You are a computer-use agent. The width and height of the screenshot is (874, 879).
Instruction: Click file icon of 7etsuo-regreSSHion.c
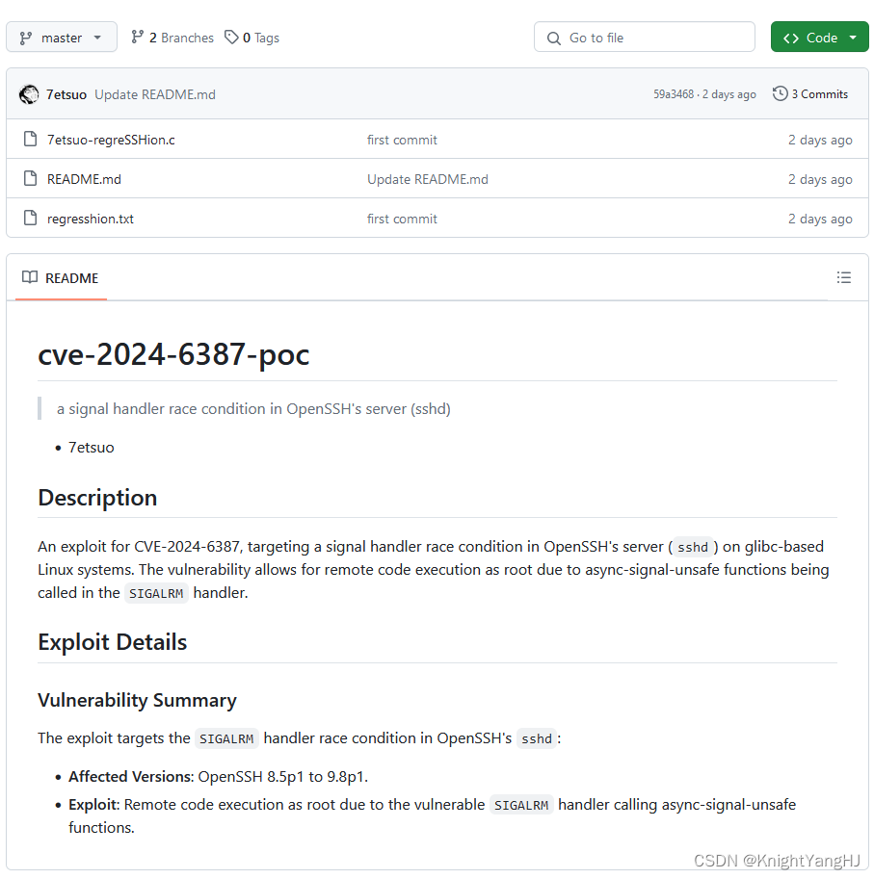coord(30,139)
